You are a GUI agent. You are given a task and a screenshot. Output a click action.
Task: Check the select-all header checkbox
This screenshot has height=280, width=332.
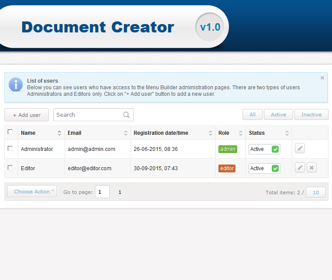coord(10,132)
